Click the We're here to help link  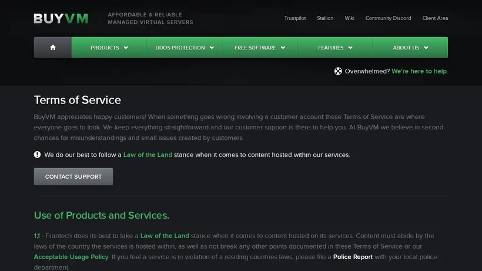click(x=420, y=71)
